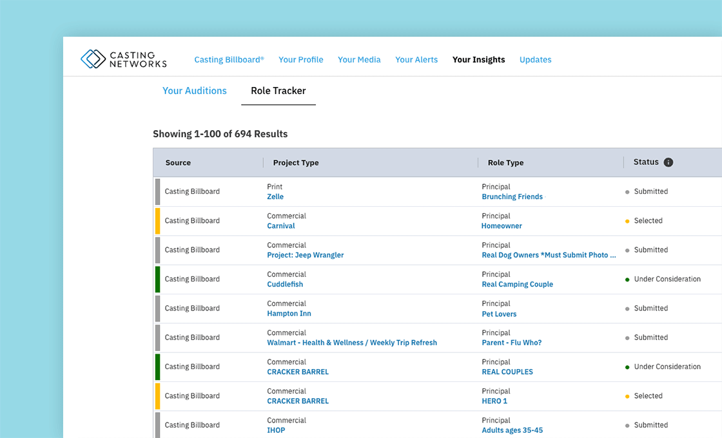Screen dimensions: 722x438
Task: Click Under Consideration in REAL COUPLES row
Action: click(667, 367)
